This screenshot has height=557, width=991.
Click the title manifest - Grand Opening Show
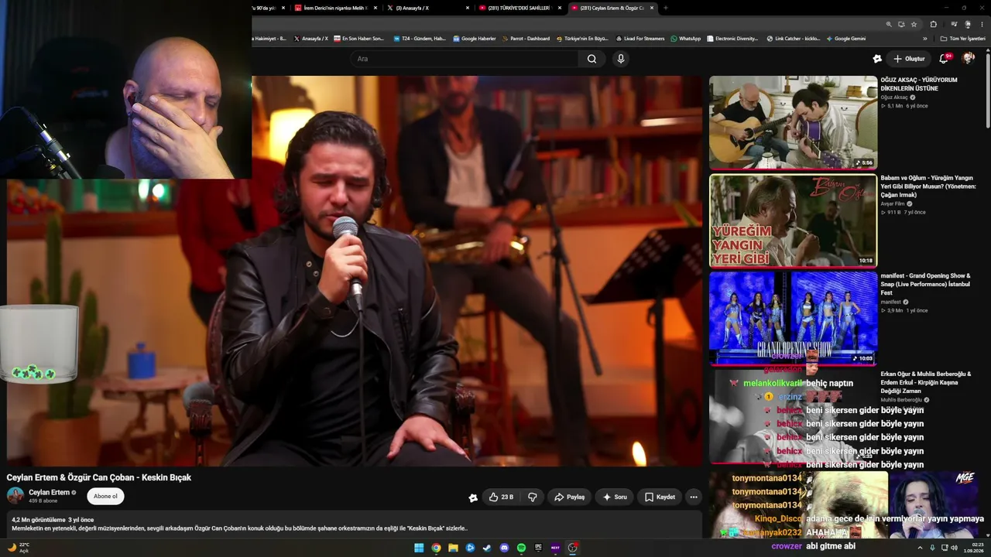(925, 284)
